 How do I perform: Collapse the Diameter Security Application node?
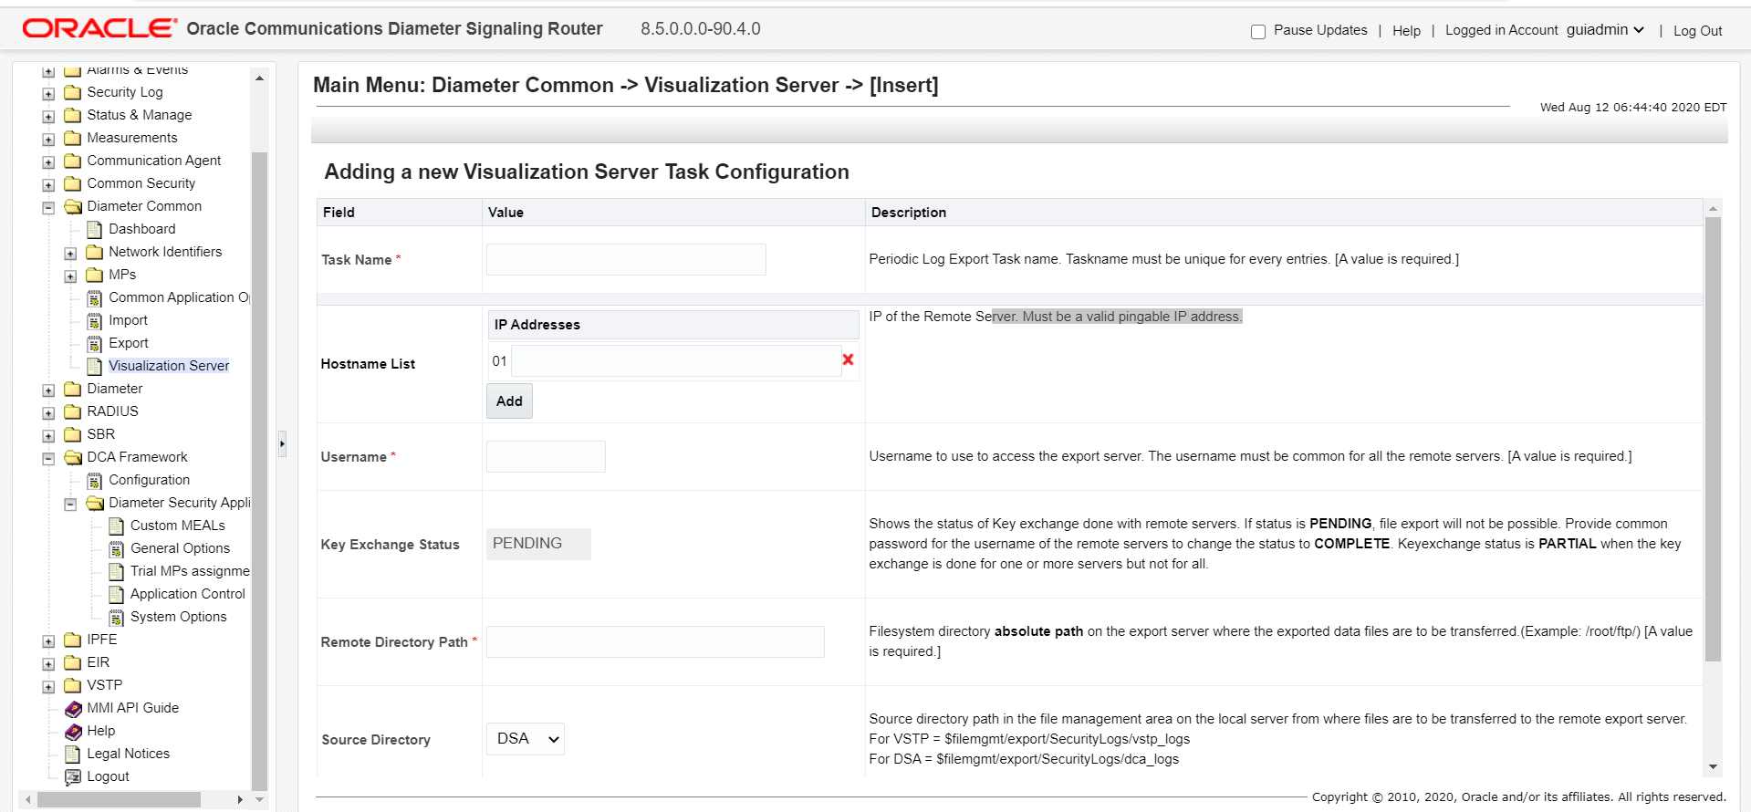(x=70, y=504)
